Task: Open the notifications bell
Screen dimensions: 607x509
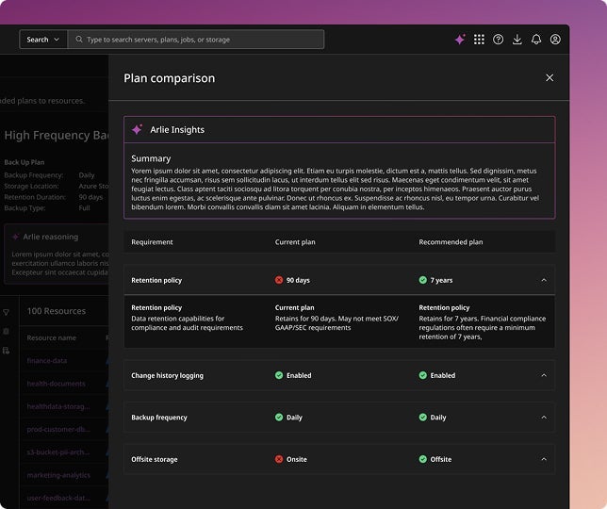Action: click(536, 40)
